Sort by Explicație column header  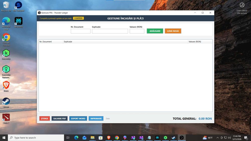tap(125, 42)
